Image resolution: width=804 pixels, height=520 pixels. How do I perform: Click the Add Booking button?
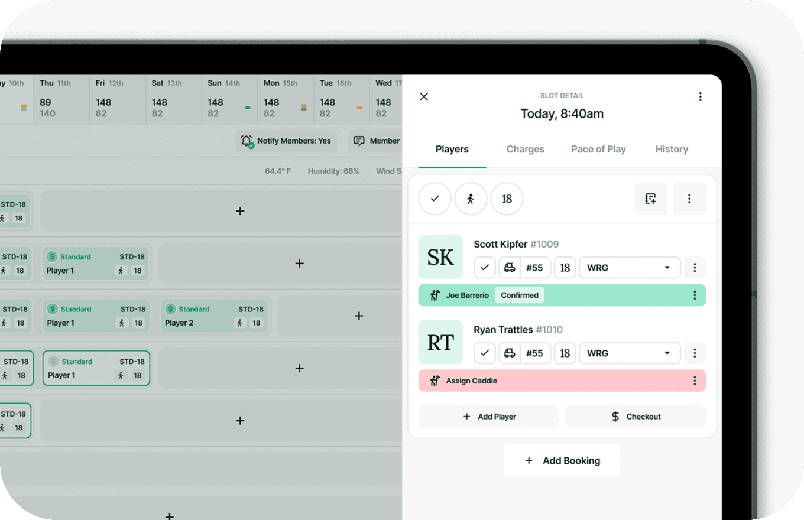(562, 460)
